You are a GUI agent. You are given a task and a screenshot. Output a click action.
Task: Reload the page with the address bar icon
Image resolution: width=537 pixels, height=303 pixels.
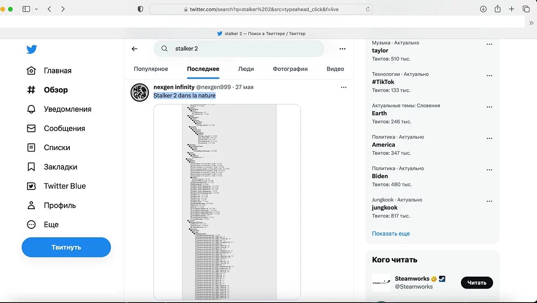(x=368, y=9)
